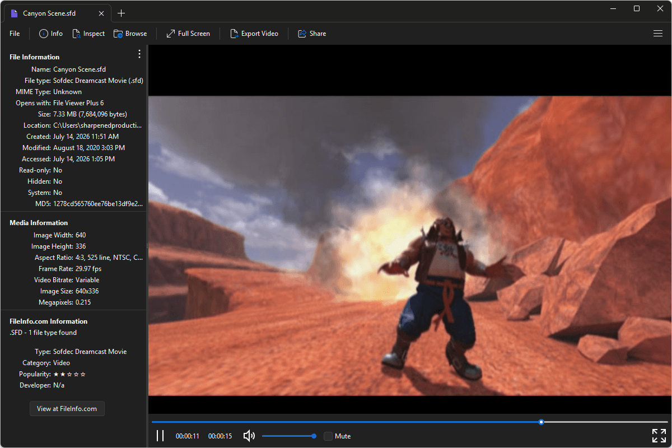Click the total duration 00:00:15
Screen dimensions: 672x448
click(220, 436)
